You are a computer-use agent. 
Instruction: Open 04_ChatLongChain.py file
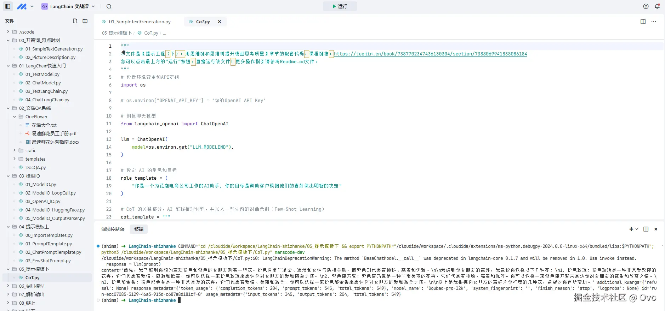pos(47,100)
